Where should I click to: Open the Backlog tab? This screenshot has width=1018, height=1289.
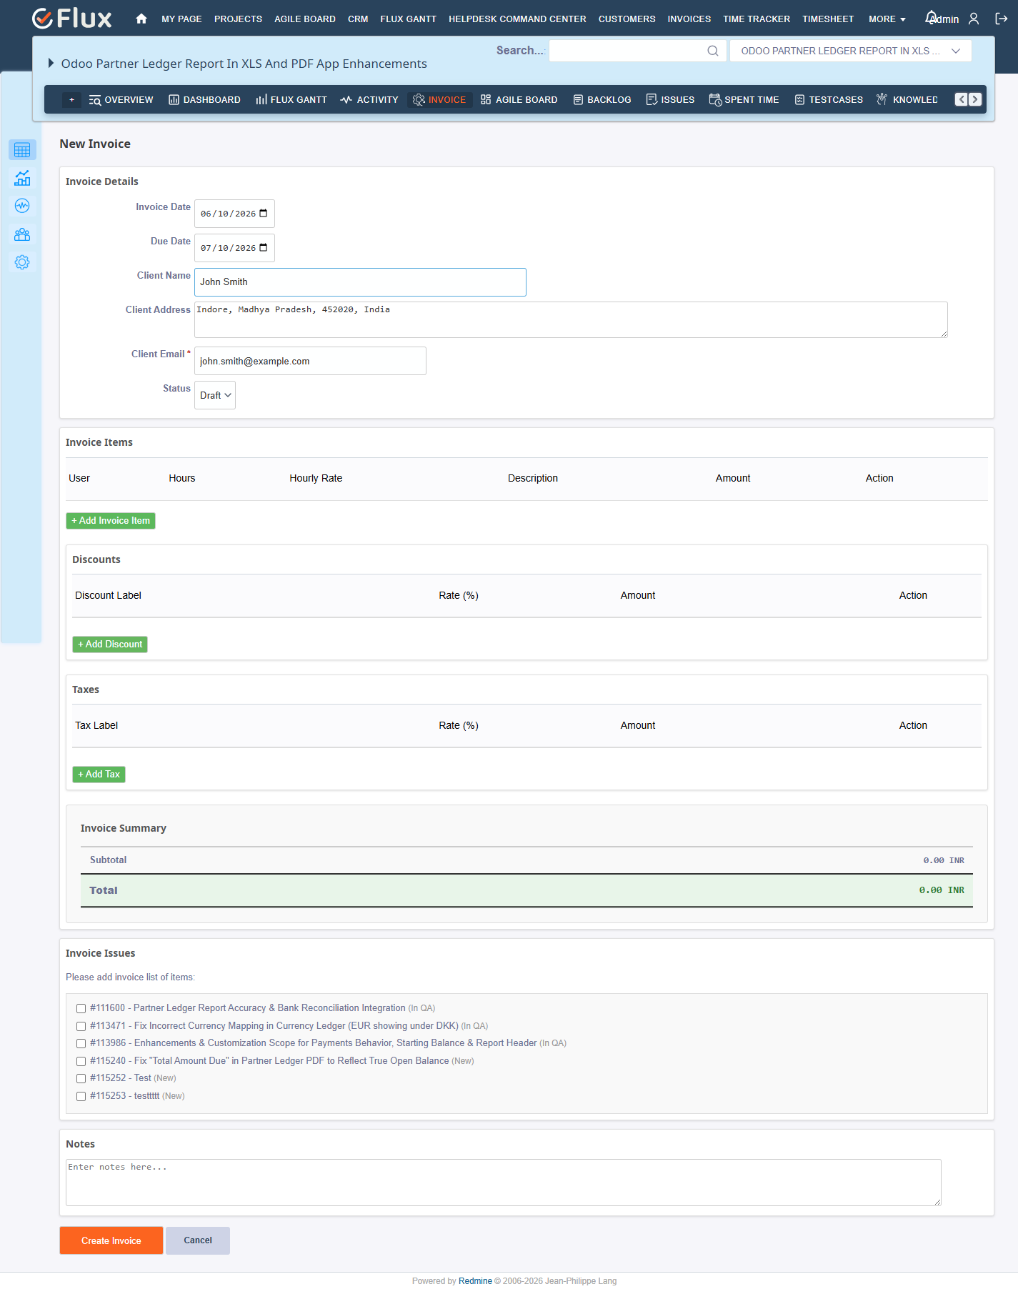tap(602, 100)
